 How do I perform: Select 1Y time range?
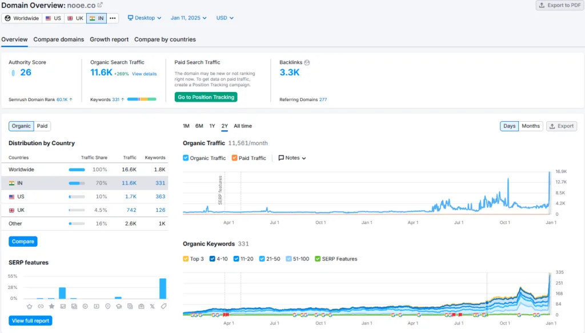pyautogui.click(x=213, y=126)
